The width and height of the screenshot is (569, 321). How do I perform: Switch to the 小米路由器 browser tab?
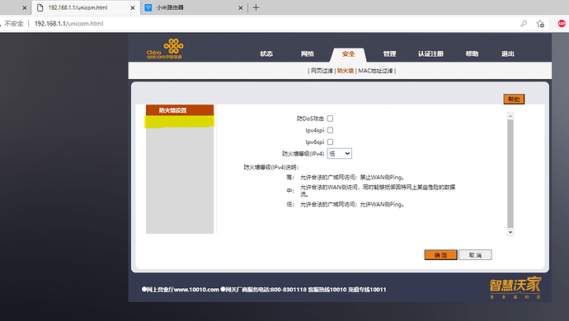[194, 7]
